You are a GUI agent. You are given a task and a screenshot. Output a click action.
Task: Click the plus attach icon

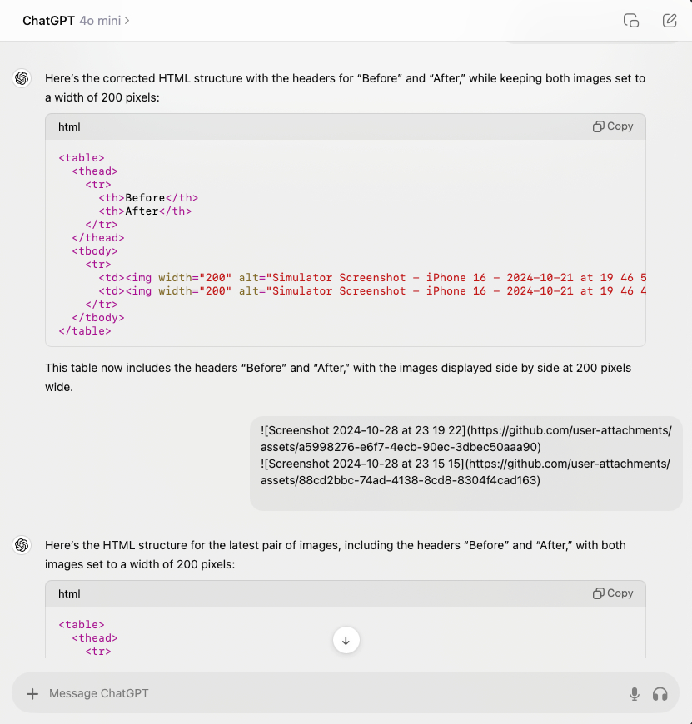(32, 693)
